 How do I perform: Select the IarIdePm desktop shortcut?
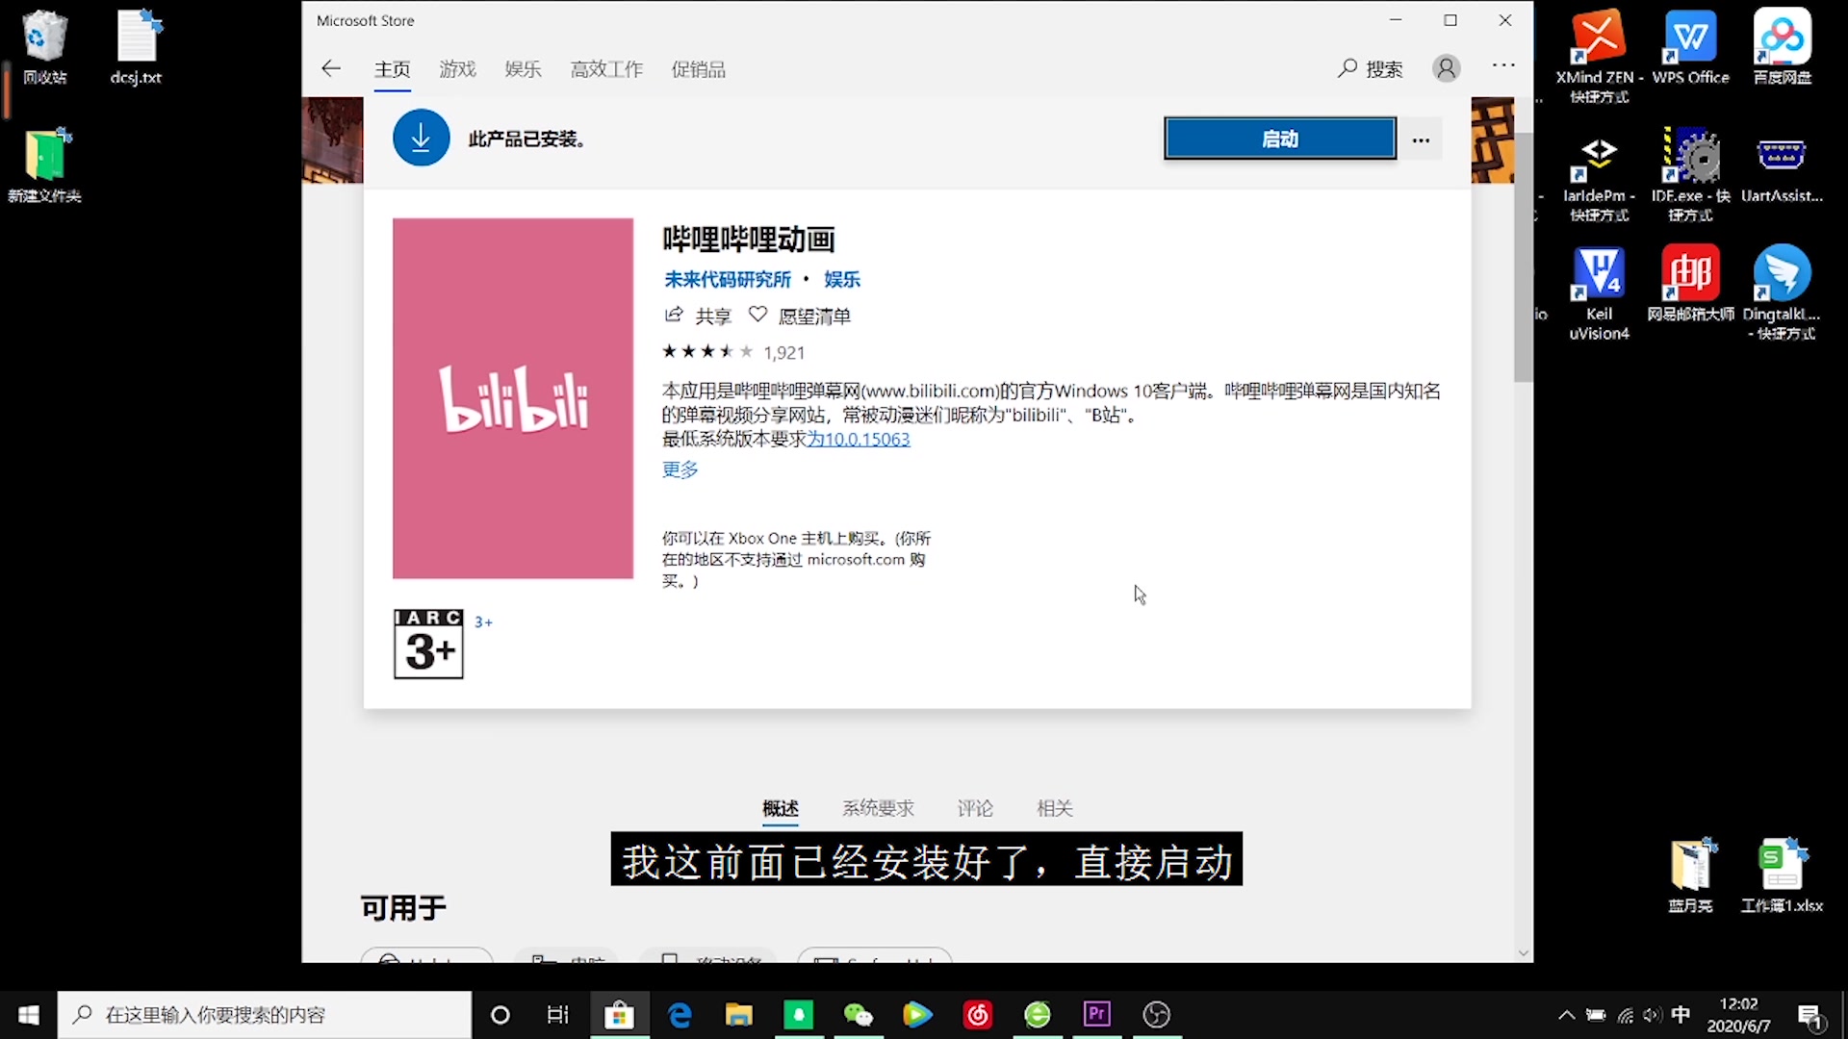(1599, 175)
